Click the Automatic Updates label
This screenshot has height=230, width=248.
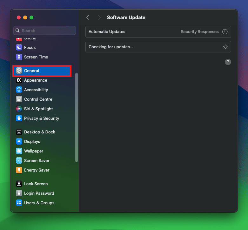pyautogui.click(x=107, y=32)
